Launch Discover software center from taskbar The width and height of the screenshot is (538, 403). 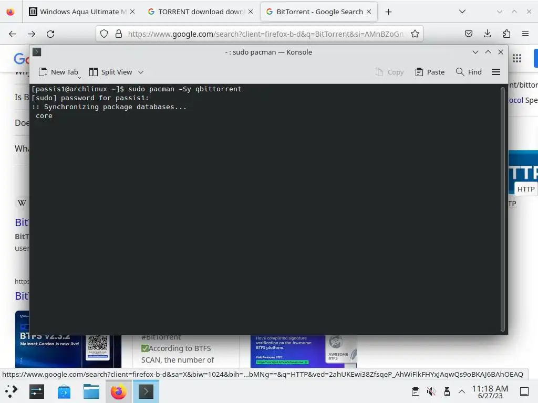tap(64, 391)
